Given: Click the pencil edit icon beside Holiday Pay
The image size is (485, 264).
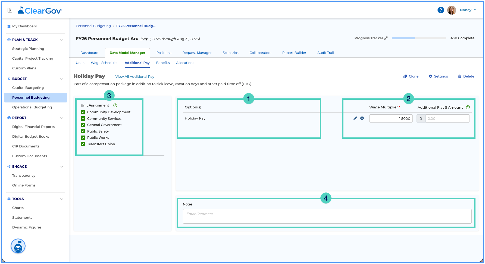Looking at the screenshot, I should pyautogui.click(x=355, y=118).
